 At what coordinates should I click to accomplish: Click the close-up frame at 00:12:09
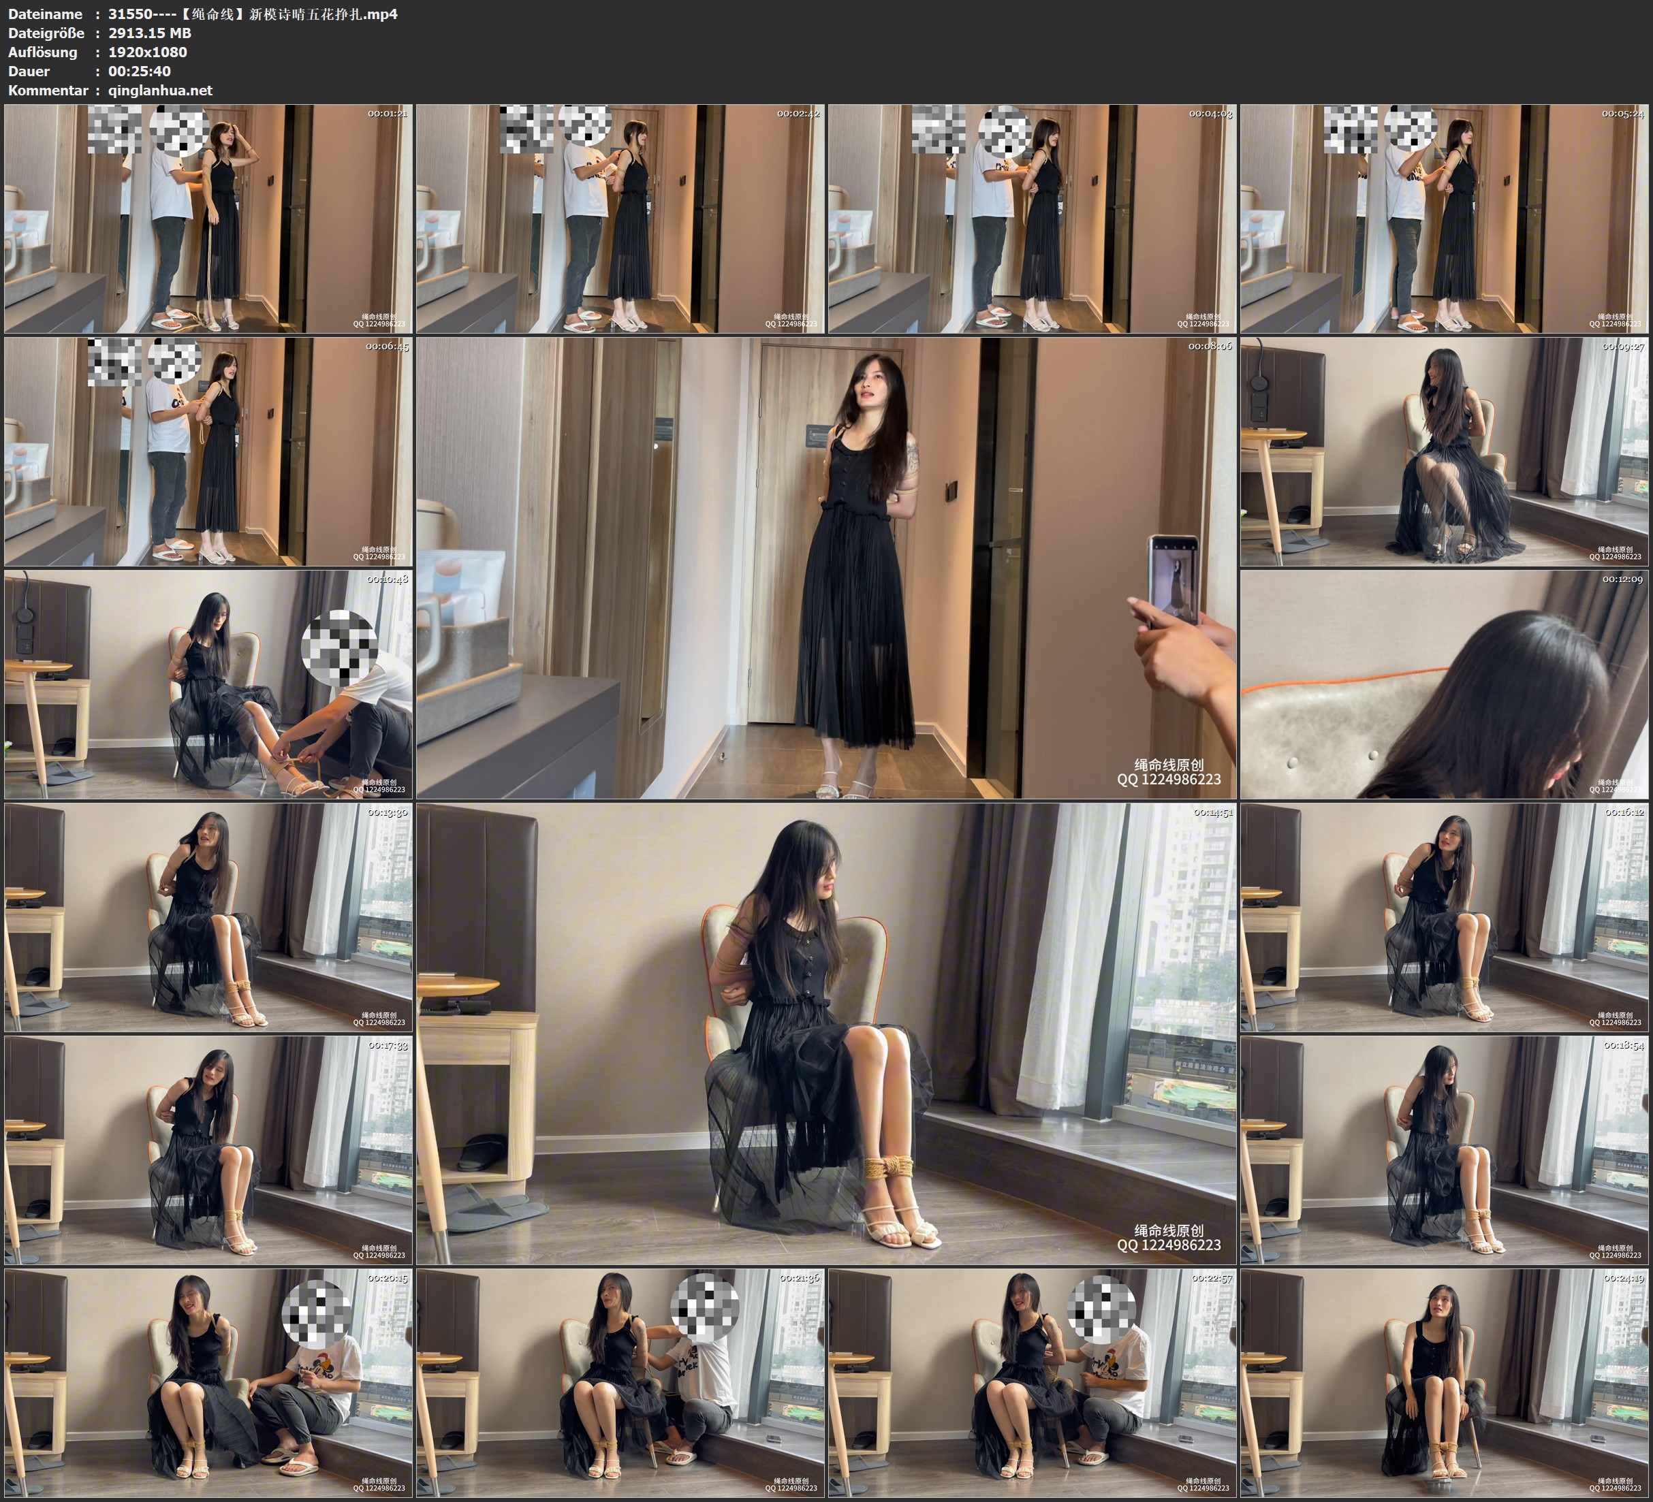pyautogui.click(x=1444, y=684)
